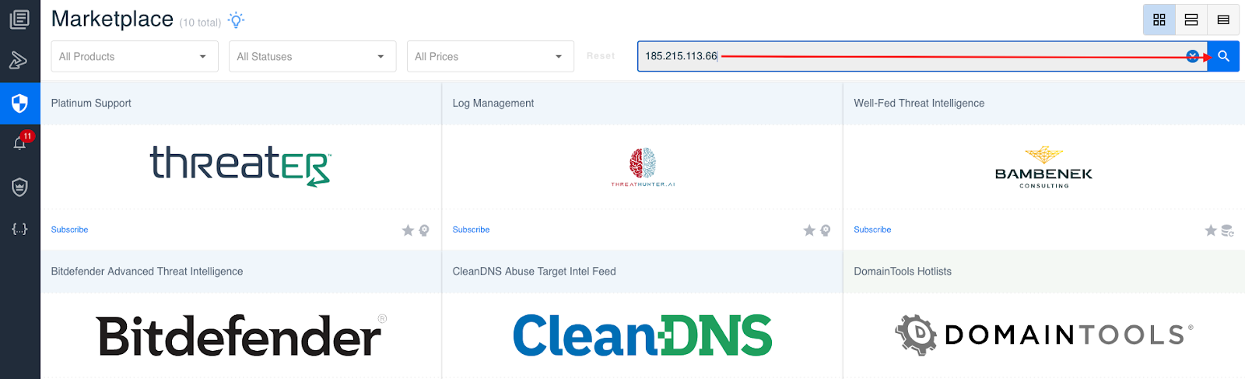Click the crowned shield icon in the sidebar
Viewport: 1245px width, 379px height.
pyautogui.click(x=19, y=187)
